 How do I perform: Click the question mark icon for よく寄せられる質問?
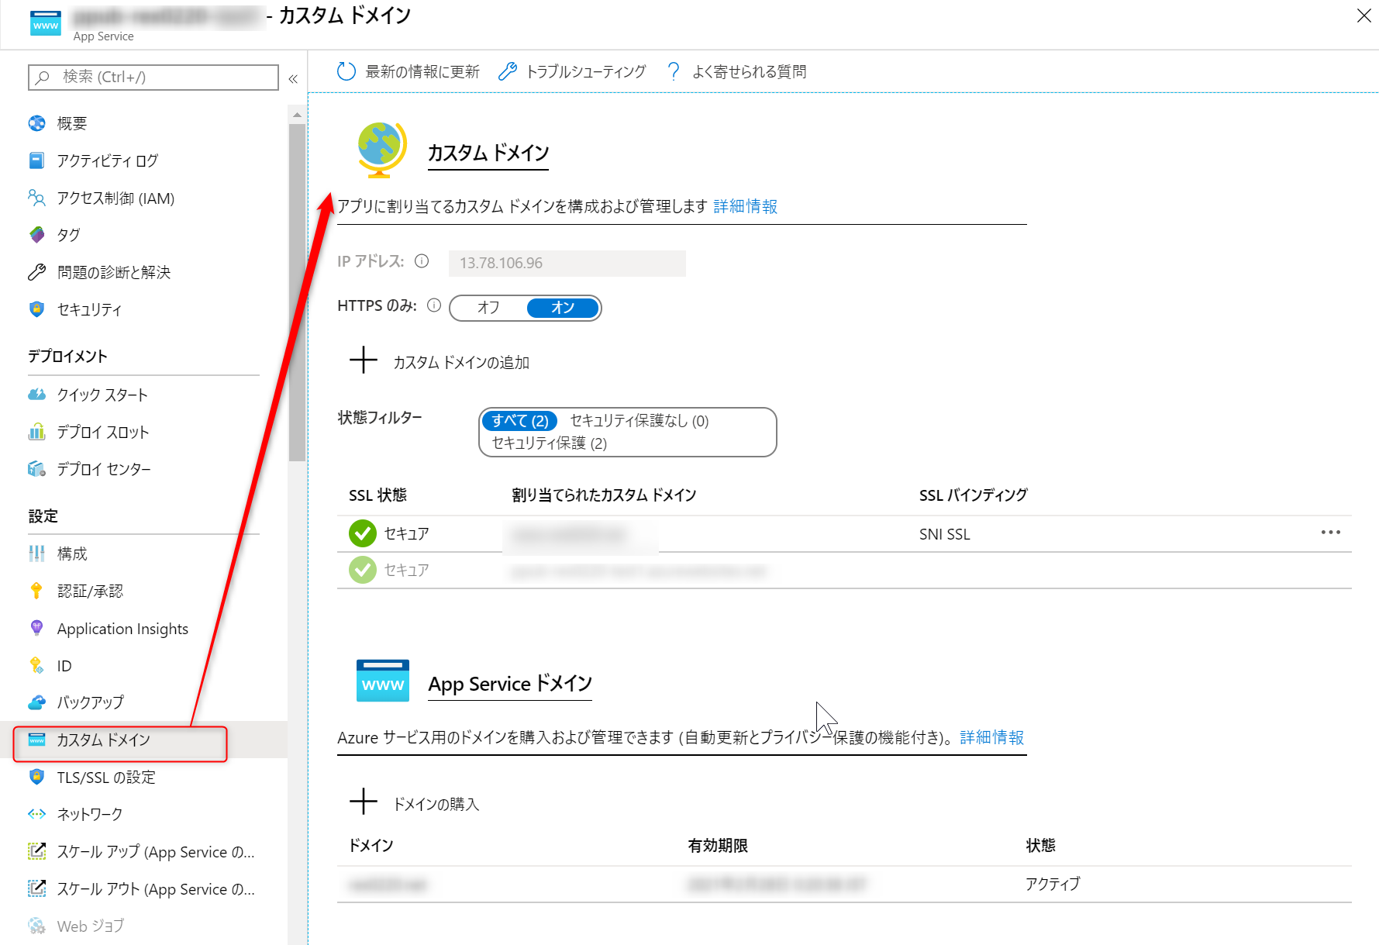pyautogui.click(x=674, y=71)
